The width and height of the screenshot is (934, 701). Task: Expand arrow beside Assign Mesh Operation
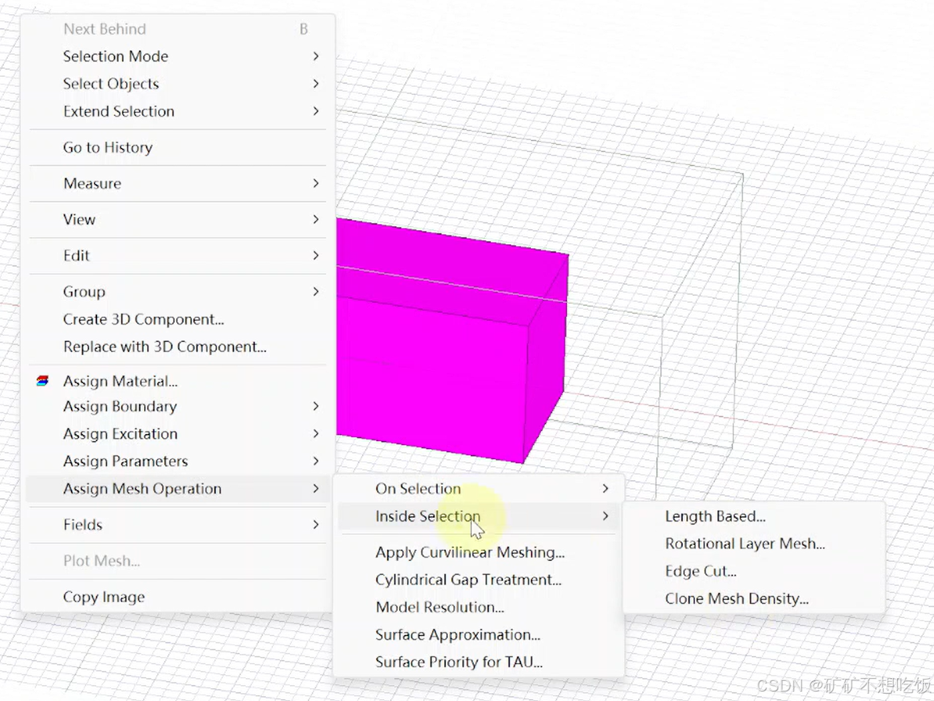click(x=316, y=489)
